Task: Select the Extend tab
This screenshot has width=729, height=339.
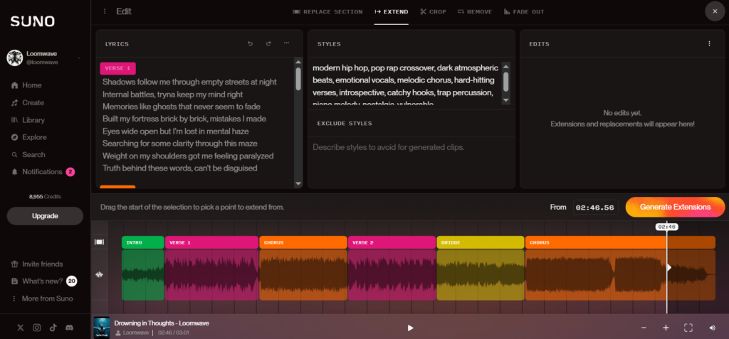Action: tap(392, 11)
